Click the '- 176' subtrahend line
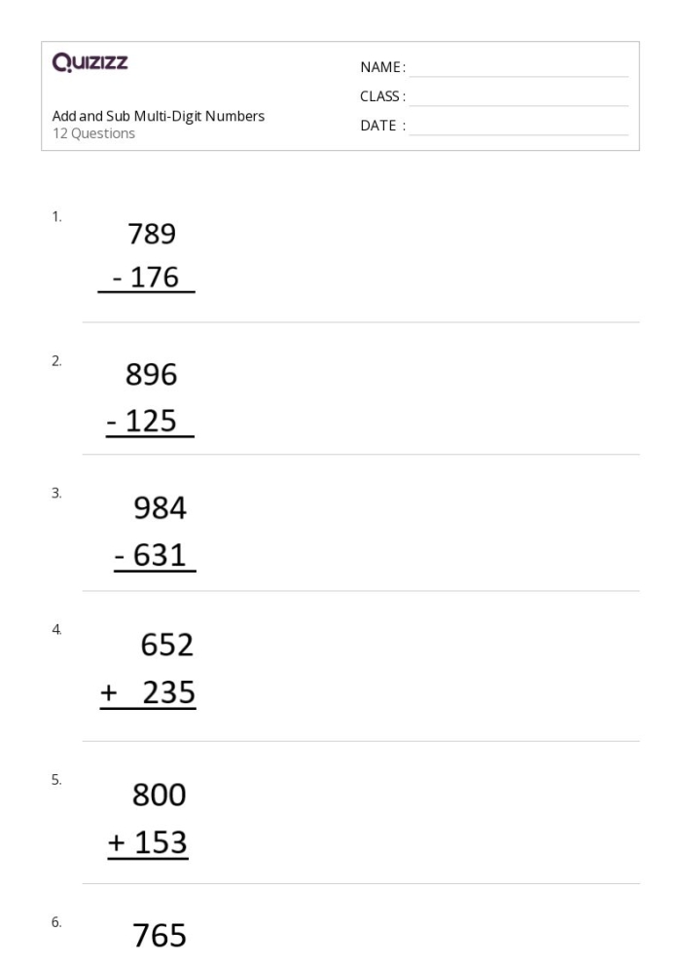This screenshot has width=681, height=964. pyautogui.click(x=146, y=278)
